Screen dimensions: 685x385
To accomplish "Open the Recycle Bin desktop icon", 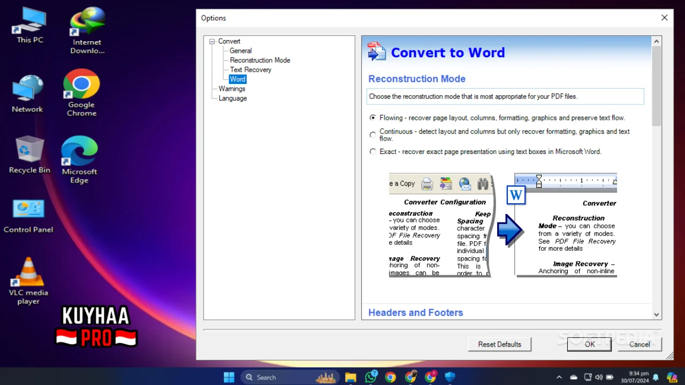I will pos(29,155).
